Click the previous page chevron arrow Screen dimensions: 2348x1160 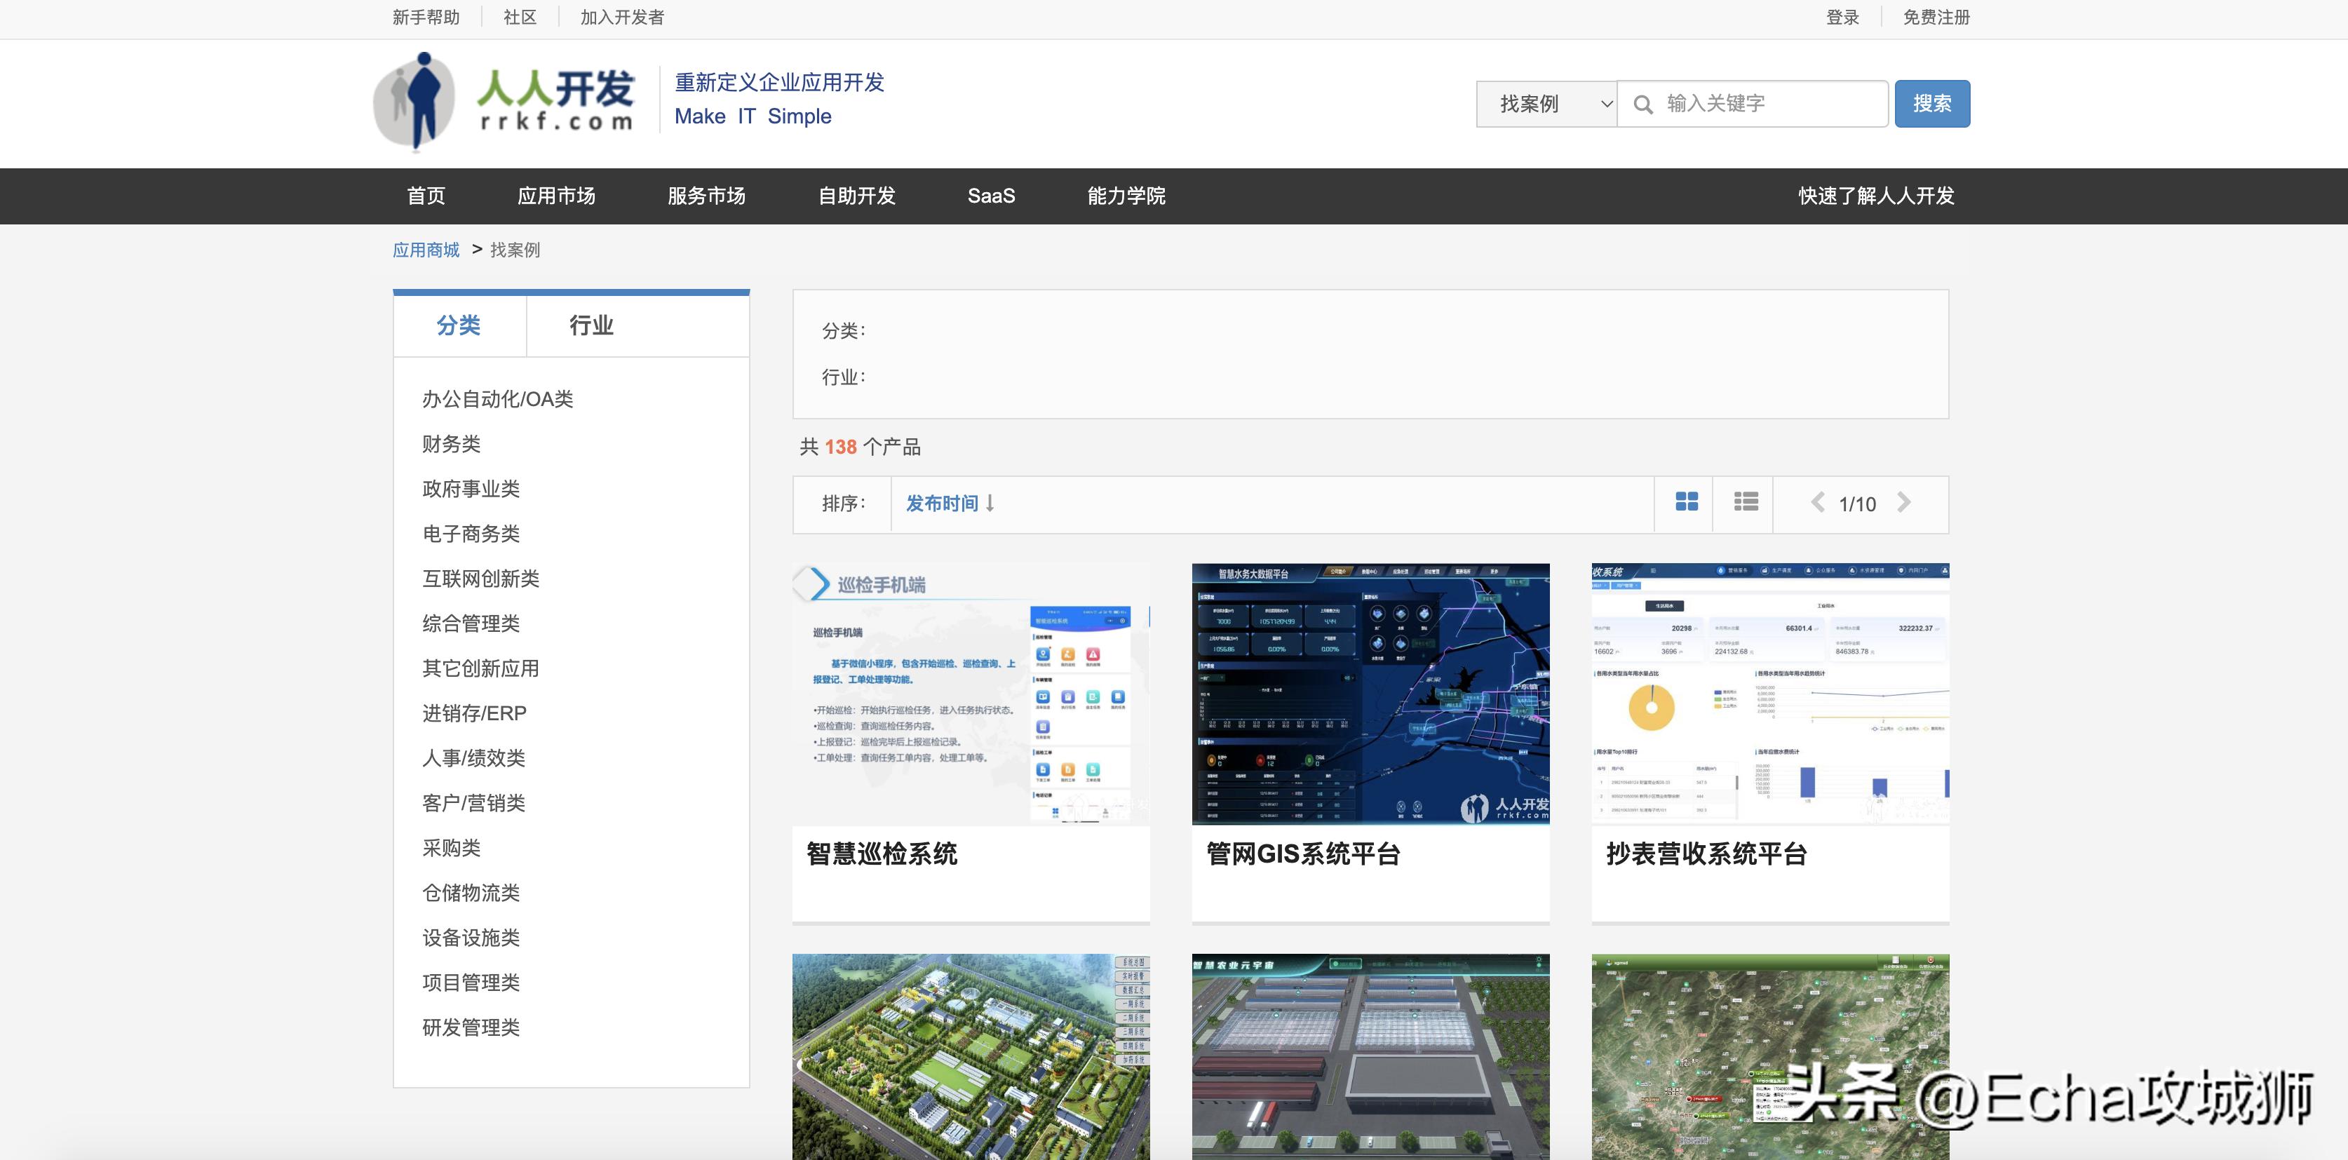[x=1815, y=503]
